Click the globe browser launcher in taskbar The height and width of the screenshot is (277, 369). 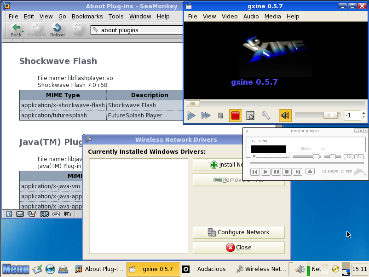pyautogui.click(x=50, y=269)
